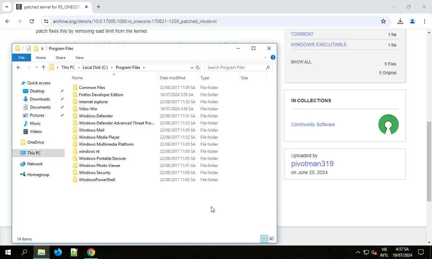Expand the chevron after Program Files in path

click(144, 67)
